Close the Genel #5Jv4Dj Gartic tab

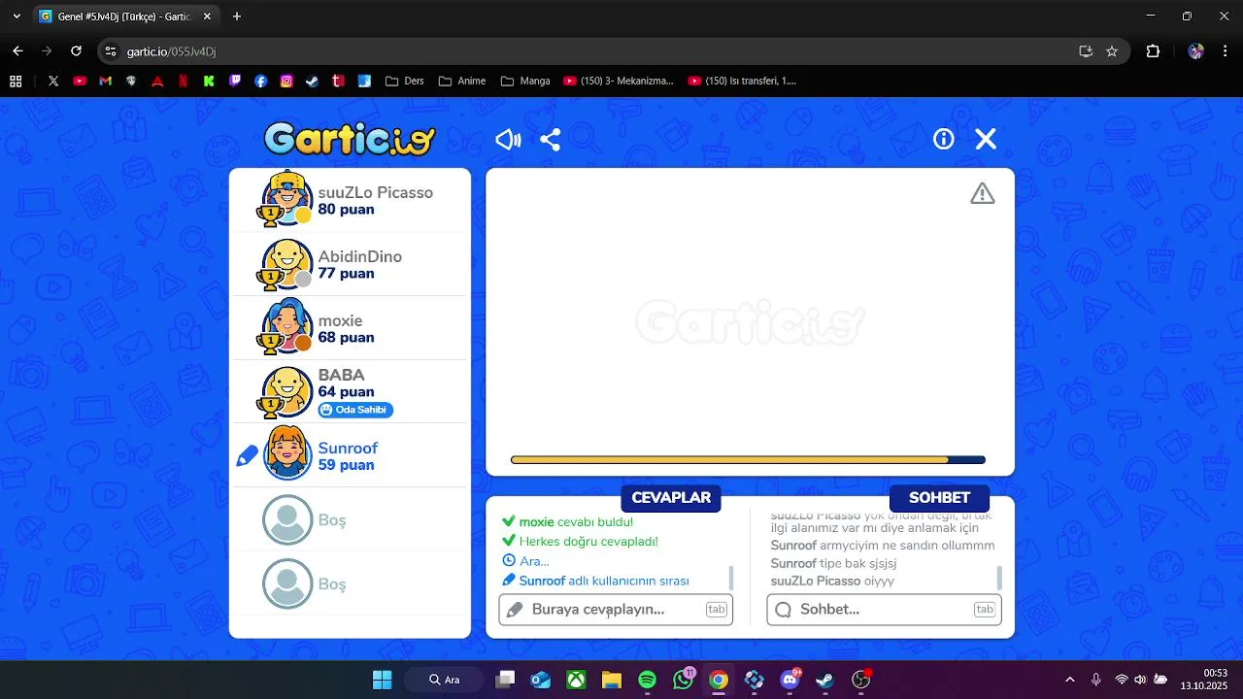point(207,17)
